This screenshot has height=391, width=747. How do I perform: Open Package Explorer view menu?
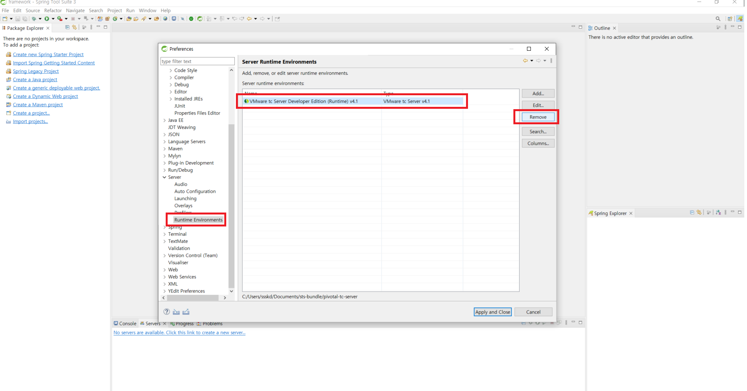coord(91,27)
